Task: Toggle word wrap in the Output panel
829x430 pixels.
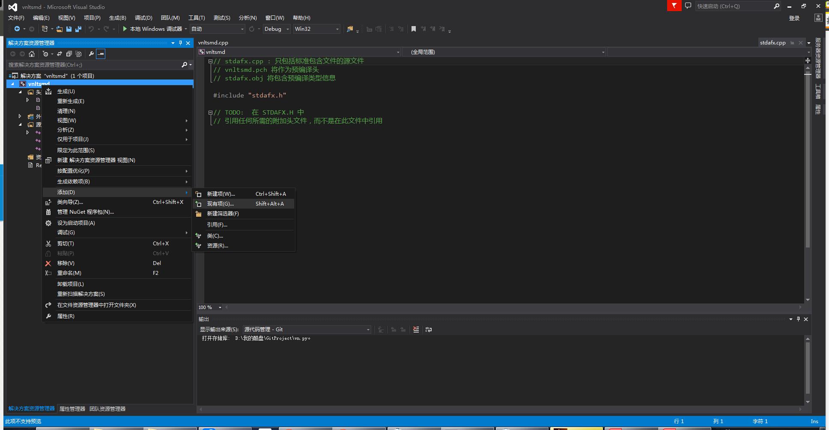Action: point(429,330)
